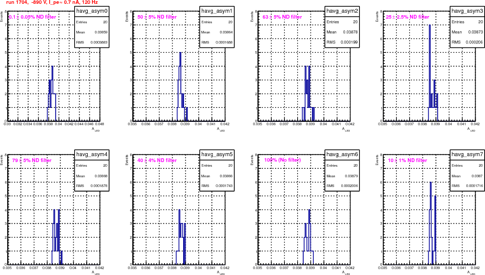Click the A LED axis label under havg_asym4 plot
Screen dimensions: 485x275
point(95,273)
